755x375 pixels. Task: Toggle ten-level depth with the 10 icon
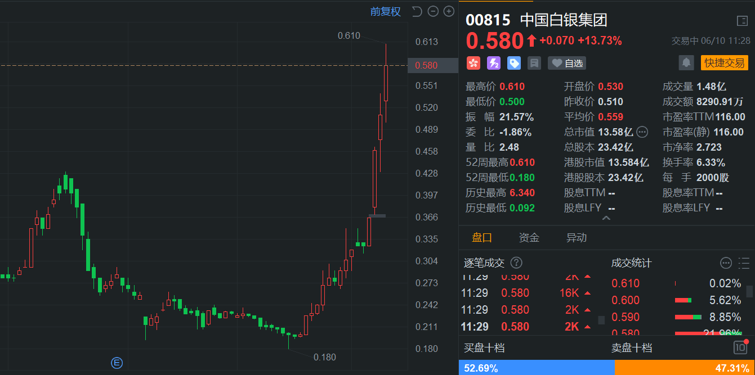741,348
